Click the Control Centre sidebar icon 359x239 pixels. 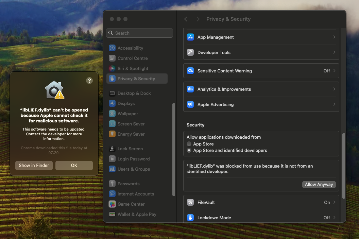pos(112,58)
